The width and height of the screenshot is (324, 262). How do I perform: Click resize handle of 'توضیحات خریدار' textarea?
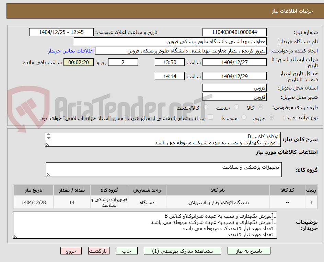click(15, 236)
